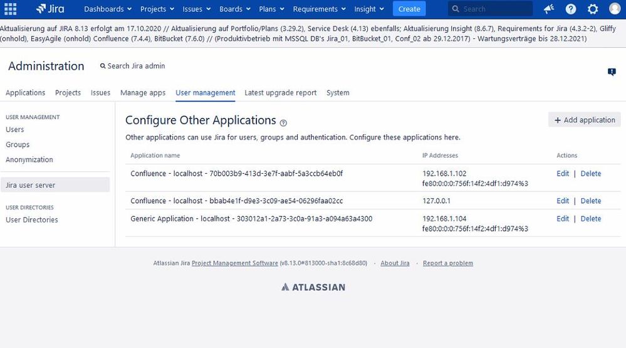Image resolution: width=626 pixels, height=348 pixels.
Task: Click the Add application button
Action: tap(585, 120)
